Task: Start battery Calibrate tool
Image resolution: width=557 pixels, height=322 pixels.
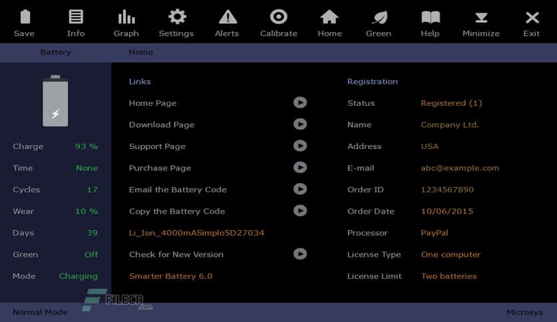Action: tap(278, 17)
